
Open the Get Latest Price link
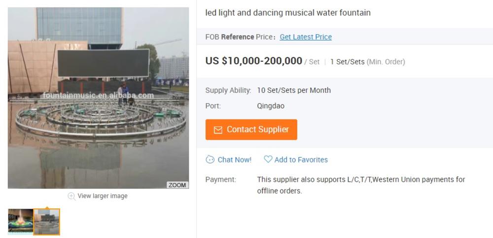[306, 37]
